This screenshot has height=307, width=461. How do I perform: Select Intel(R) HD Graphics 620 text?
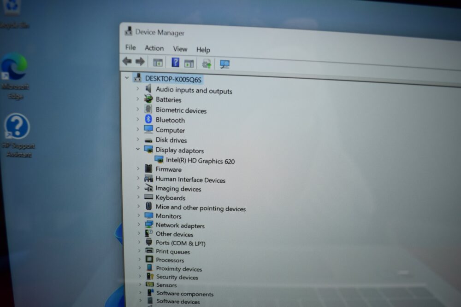200,161
